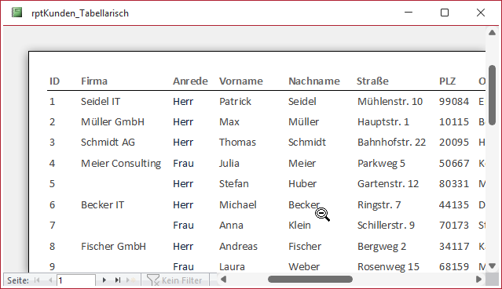This screenshot has width=502, height=289.
Task: Go to previous page navigation button
Action: pos(50,280)
